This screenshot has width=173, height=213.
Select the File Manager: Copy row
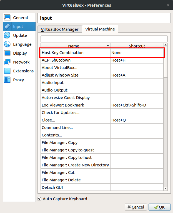point(102,142)
